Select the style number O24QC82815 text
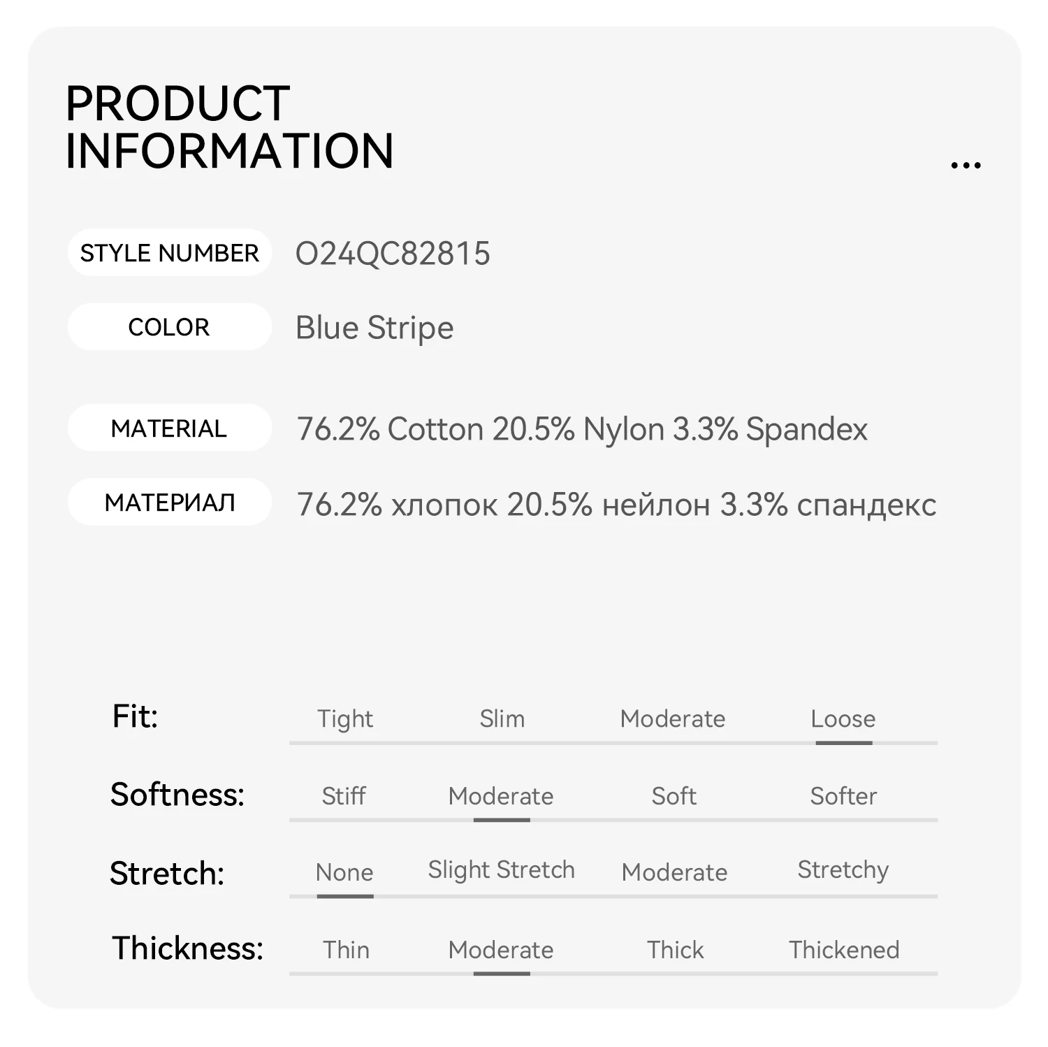This screenshot has width=1048, height=1047. coord(393,253)
